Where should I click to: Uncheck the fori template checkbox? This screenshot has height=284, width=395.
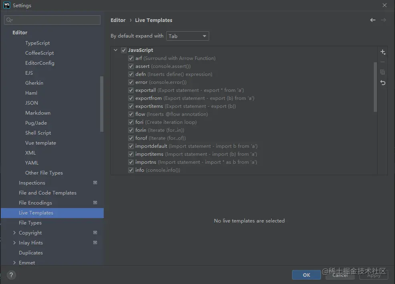pos(131,122)
